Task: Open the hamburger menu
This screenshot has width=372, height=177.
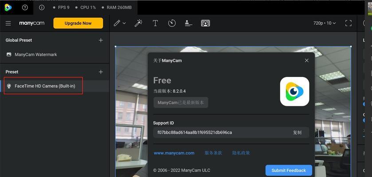Action: click(8, 23)
